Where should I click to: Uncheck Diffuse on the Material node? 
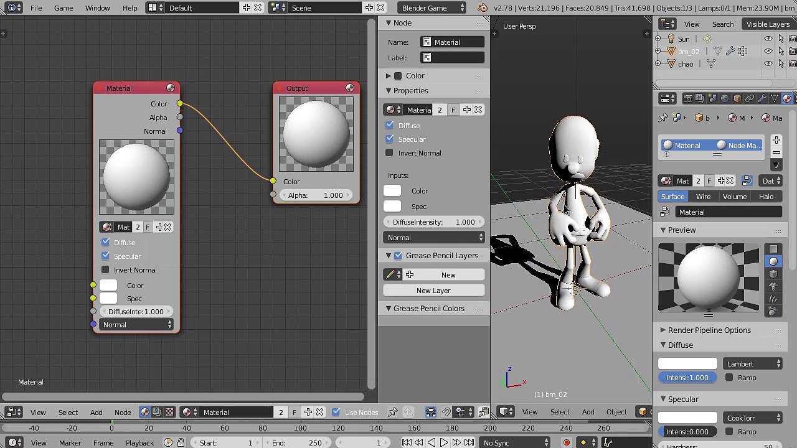click(x=106, y=242)
